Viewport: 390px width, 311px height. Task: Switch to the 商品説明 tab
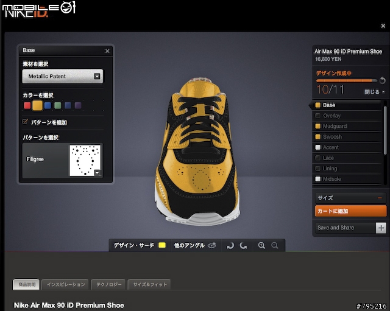pyautogui.click(x=26, y=284)
